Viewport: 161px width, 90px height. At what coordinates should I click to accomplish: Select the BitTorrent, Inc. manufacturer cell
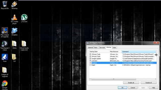(x=115, y=61)
